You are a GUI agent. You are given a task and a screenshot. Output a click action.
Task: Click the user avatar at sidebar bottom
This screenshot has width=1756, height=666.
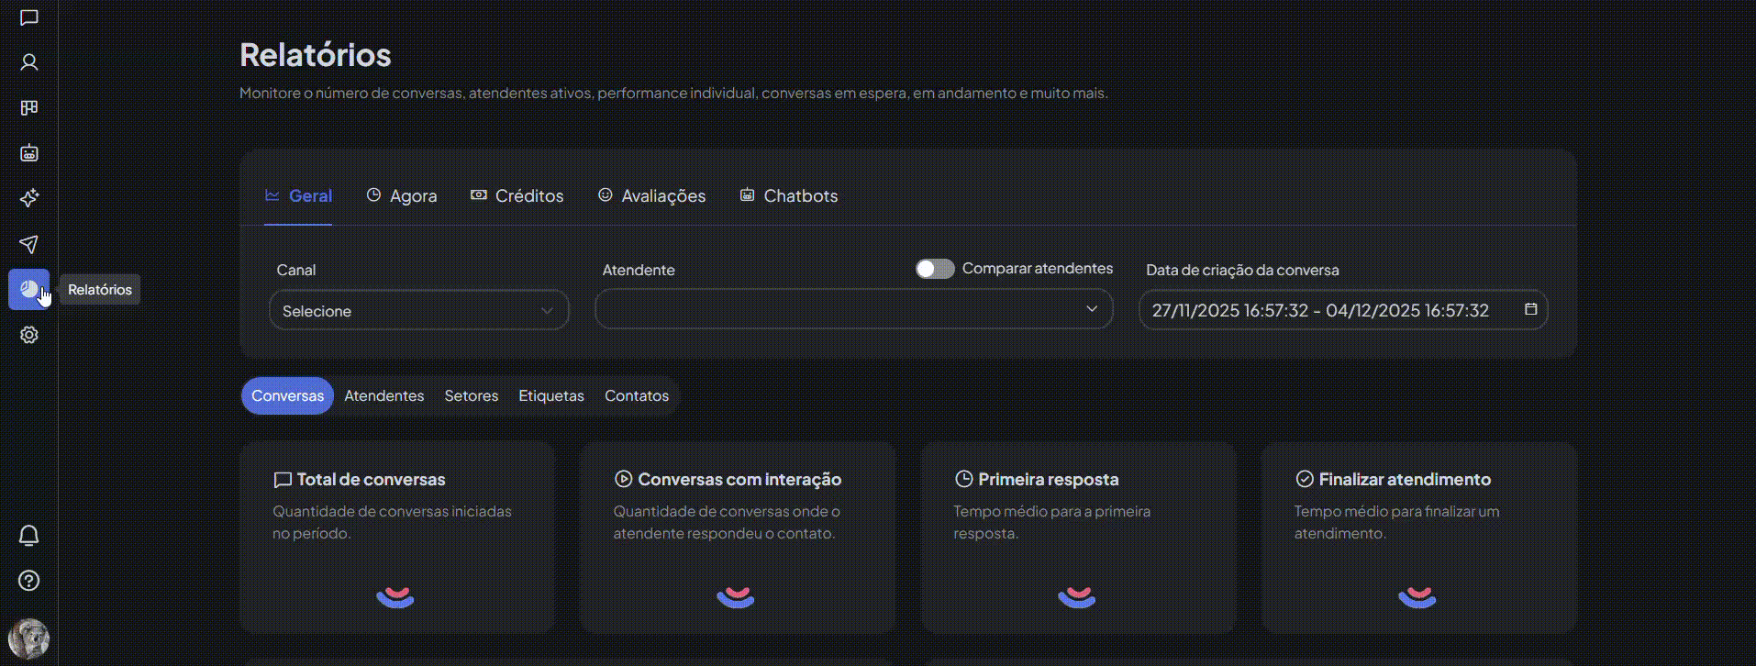[29, 638]
